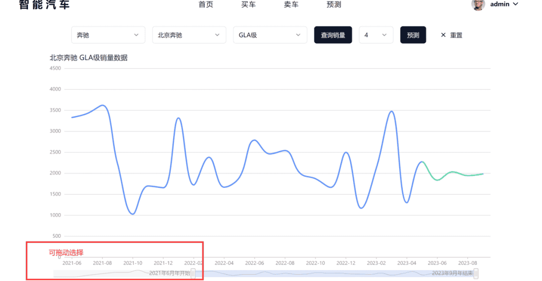
Task: Click the 2022-10 x-axis label
Action: click(x=315, y=263)
